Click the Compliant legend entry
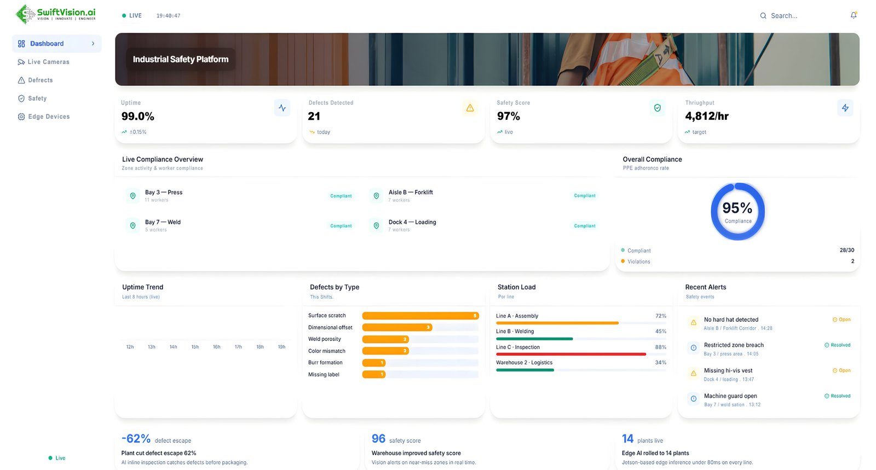 coord(636,251)
